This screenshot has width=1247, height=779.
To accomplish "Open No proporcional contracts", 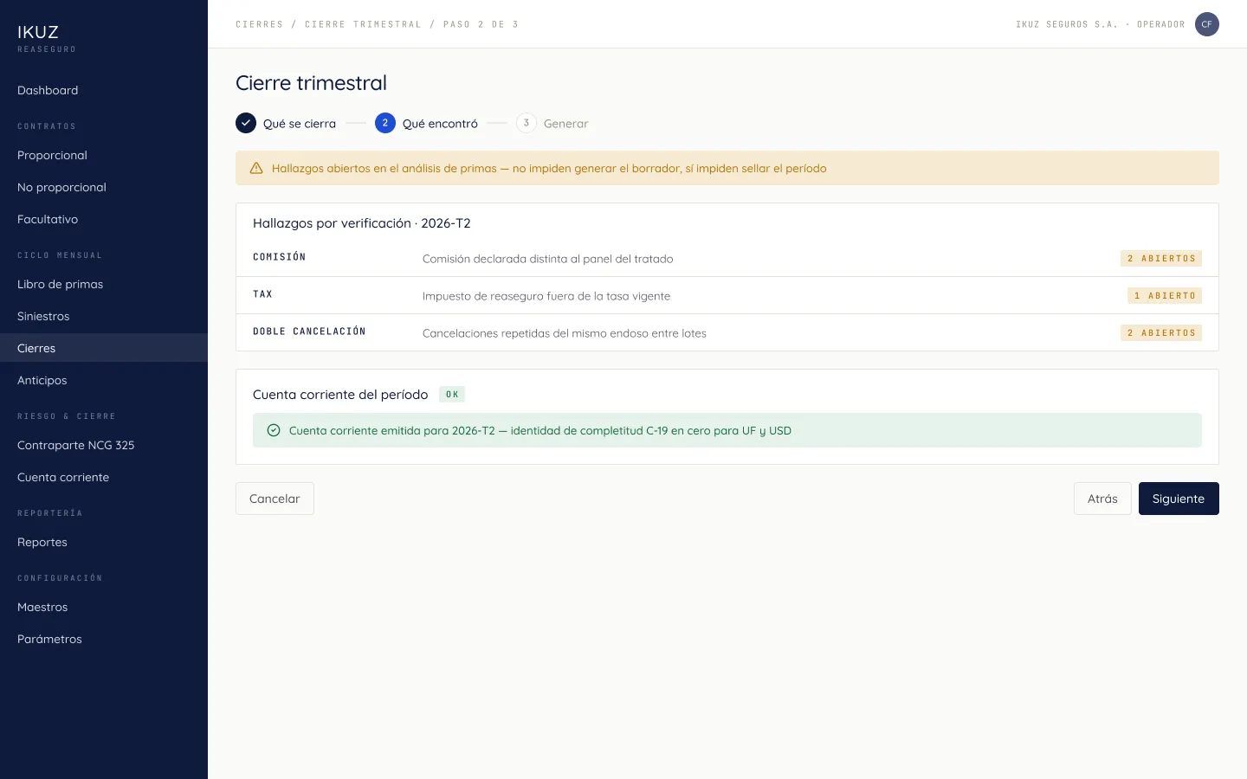I will pyautogui.click(x=104, y=187).
